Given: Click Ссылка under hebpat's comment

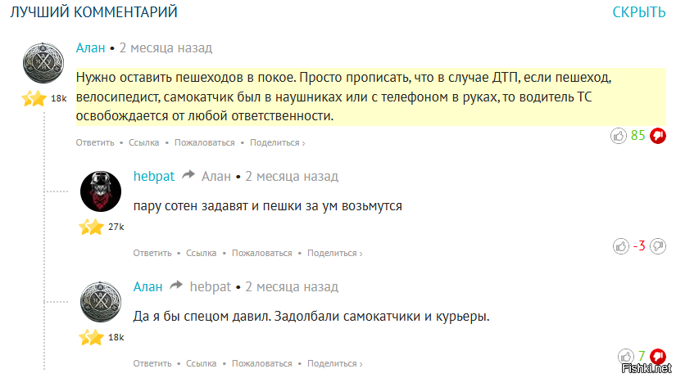Looking at the screenshot, I should [x=201, y=253].
